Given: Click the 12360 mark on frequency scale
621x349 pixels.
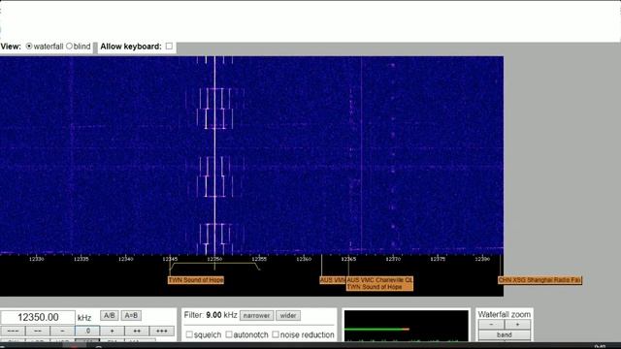Looking at the screenshot, I should [x=304, y=259].
